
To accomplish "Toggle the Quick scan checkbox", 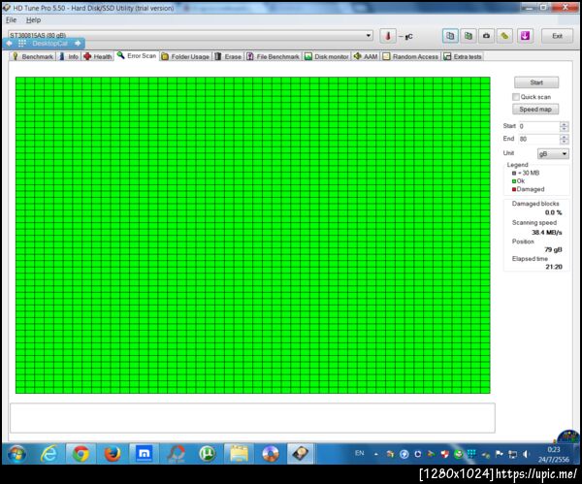I will coord(516,97).
